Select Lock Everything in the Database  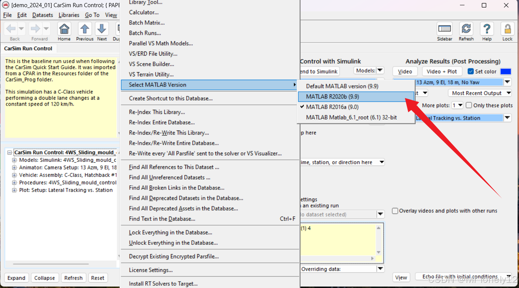click(x=210, y=232)
